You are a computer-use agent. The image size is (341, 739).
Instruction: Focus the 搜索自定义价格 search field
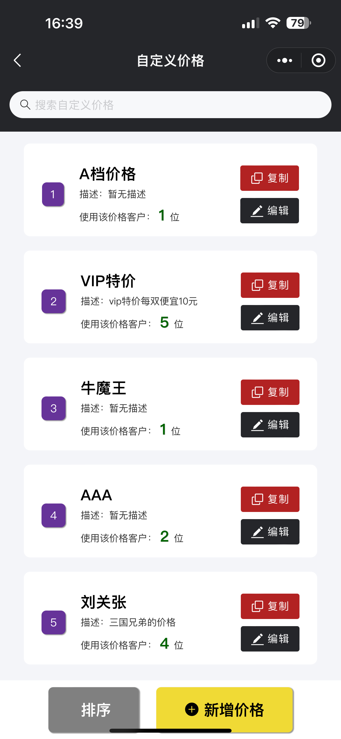tap(178, 105)
